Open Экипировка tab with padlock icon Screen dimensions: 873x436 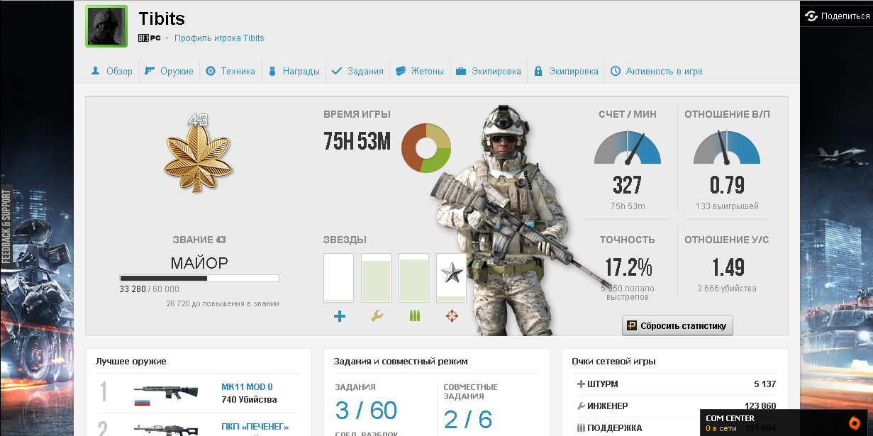coord(565,71)
